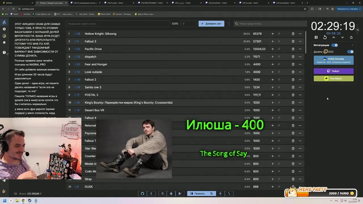Pause the auction timer
Image resolution: width=363 pixels, height=204 pixels.
tap(316, 37)
